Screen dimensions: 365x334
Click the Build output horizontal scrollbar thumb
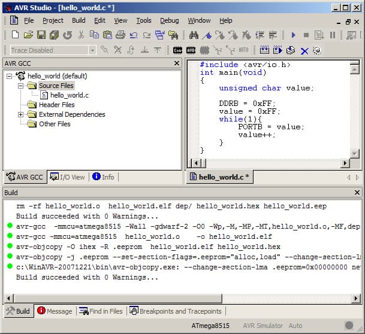point(118,298)
